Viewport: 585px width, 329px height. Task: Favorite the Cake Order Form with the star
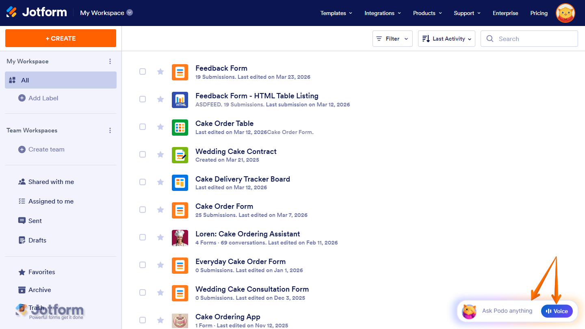160,210
